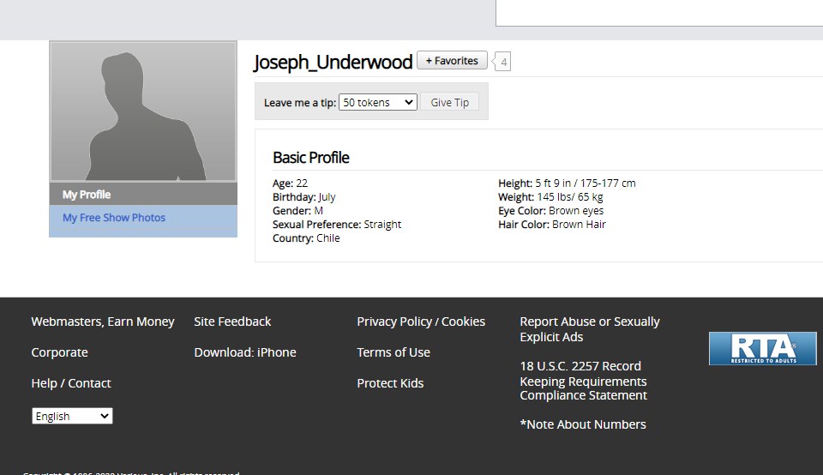The height and width of the screenshot is (475, 823).
Task: Open My Free Show Photos tab
Action: (x=114, y=218)
